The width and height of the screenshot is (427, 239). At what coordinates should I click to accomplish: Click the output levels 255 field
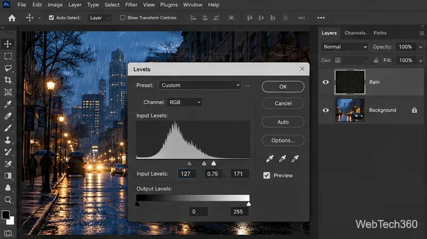(240, 211)
